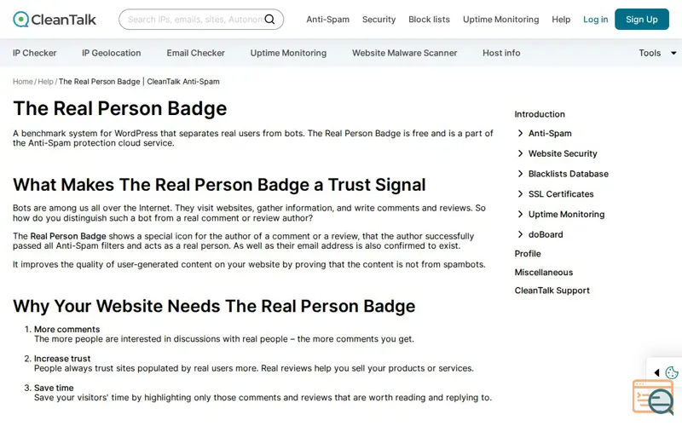Screen dimensions: 682x426
Task: Open the Security top menu
Action: [379, 20]
